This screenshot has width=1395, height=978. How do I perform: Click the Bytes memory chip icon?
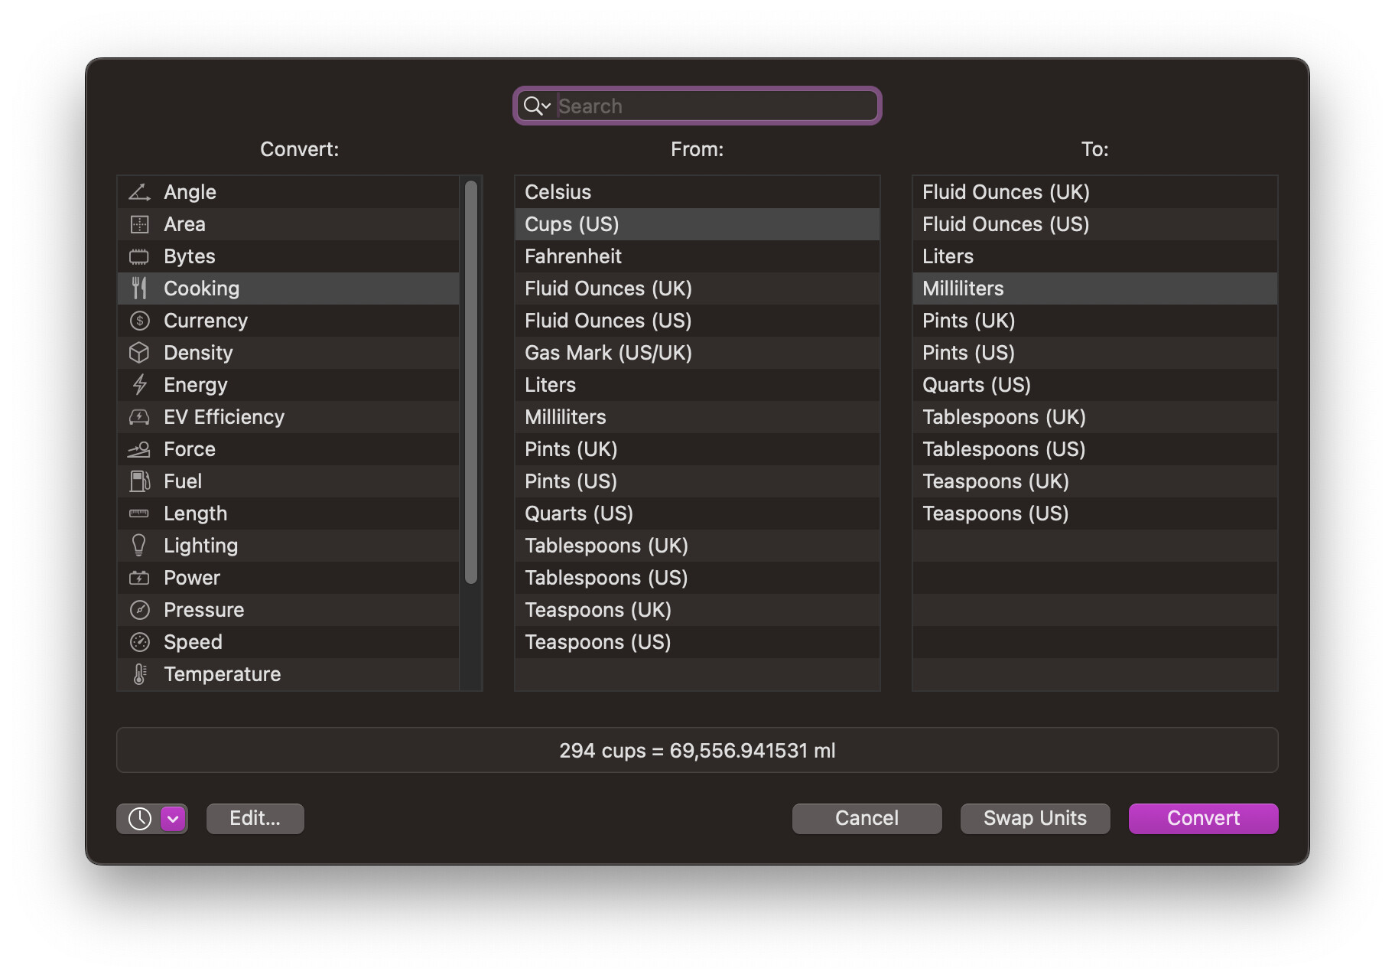click(x=139, y=256)
